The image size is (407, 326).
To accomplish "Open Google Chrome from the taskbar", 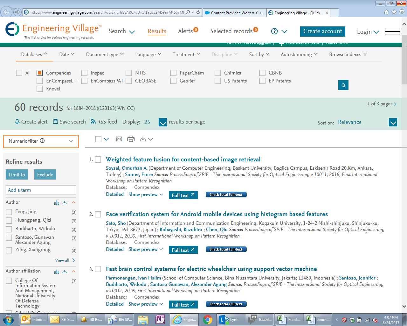I will (208, 320).
